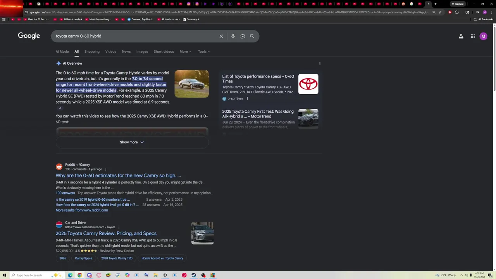
Task: Switch to Images results tab
Action: 142,52
